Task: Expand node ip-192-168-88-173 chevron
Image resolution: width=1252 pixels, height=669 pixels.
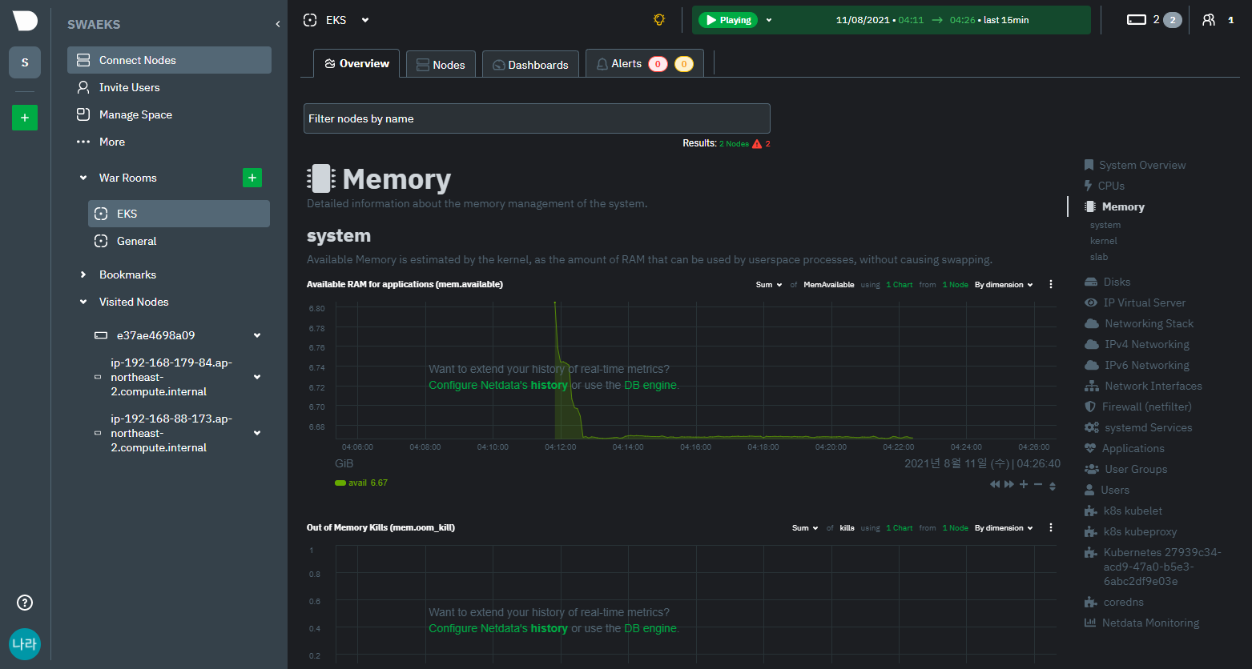Action: point(257,433)
